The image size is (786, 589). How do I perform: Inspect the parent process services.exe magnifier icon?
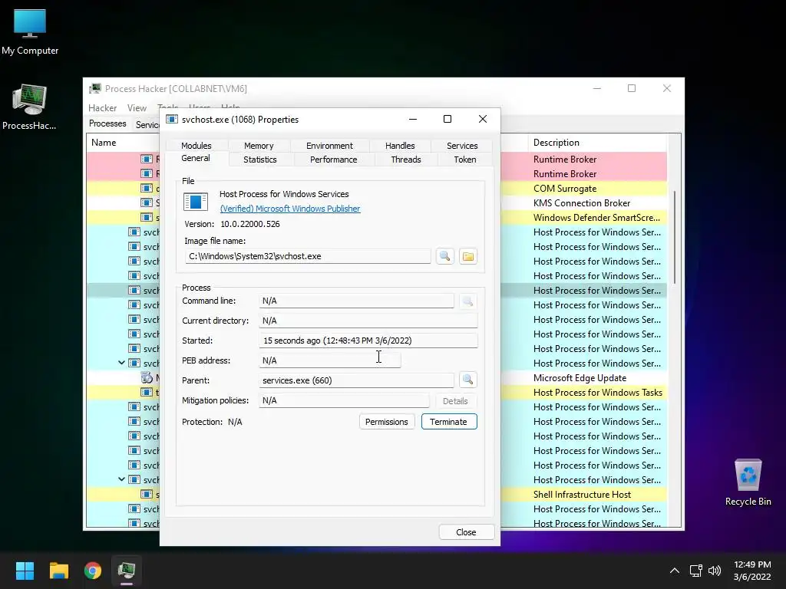click(467, 380)
